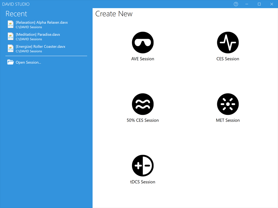This screenshot has height=208, width=278.
Task: Click the CES Session pulse-wave icon
Action: coord(228,43)
